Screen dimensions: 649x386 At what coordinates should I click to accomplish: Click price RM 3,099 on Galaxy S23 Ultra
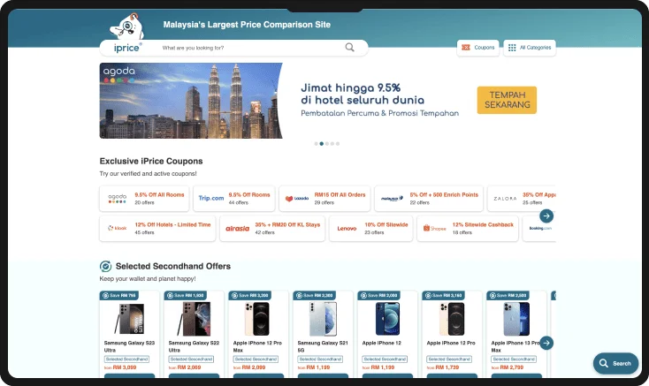pyautogui.click(x=125, y=367)
